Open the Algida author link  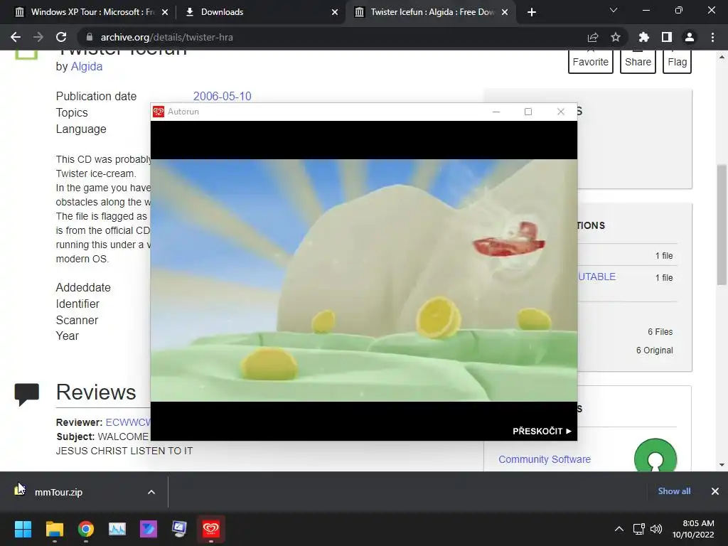(86, 66)
